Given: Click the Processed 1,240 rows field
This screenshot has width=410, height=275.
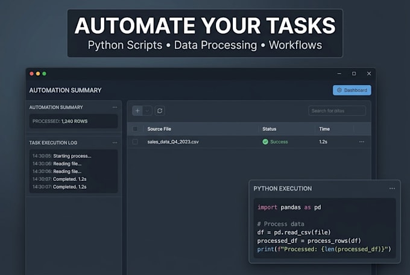Looking at the screenshot, I should pyautogui.click(x=73, y=121).
